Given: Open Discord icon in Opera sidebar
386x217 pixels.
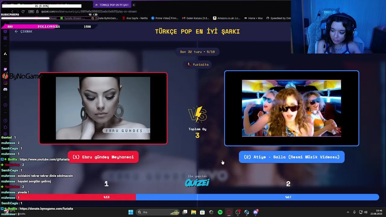Looking at the screenshot, I should pos(5,90).
